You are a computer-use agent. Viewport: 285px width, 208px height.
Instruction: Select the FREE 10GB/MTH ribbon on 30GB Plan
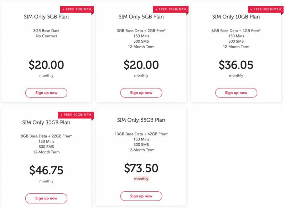[x=76, y=115]
